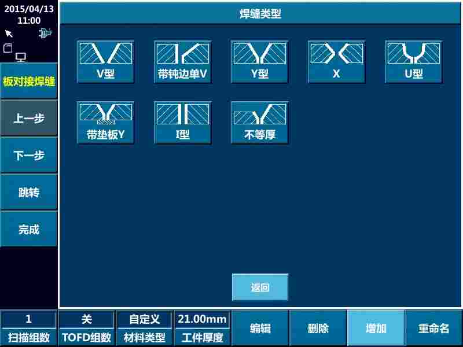Click 下一步 to advance a step

coord(28,154)
